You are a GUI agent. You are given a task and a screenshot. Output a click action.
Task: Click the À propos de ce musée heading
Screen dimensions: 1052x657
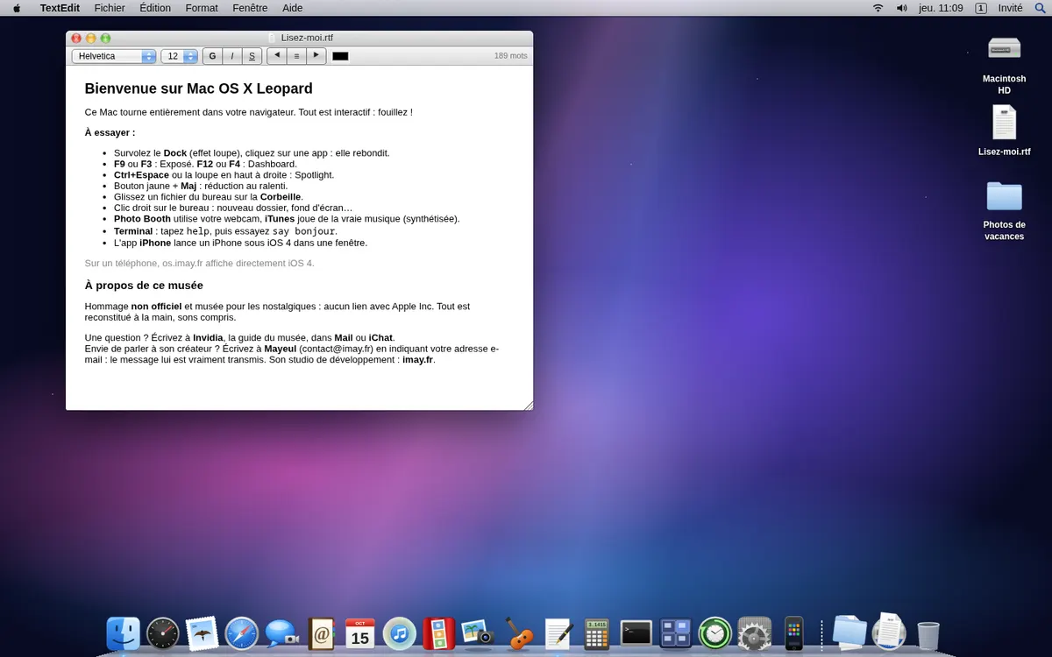click(144, 286)
